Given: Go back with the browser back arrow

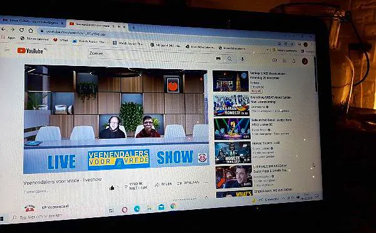Looking at the screenshot, I should [x=3, y=30].
